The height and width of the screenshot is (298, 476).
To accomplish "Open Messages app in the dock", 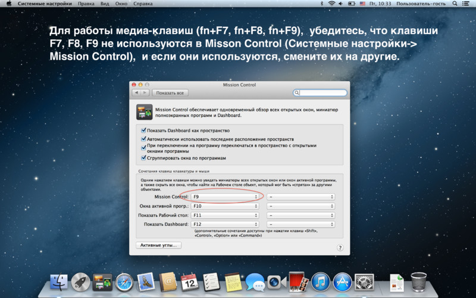I will [x=255, y=282].
